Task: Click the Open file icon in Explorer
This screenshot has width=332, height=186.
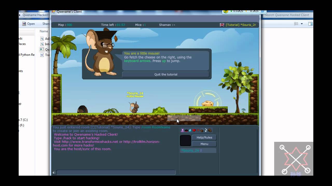Action: [x=24, y=24]
